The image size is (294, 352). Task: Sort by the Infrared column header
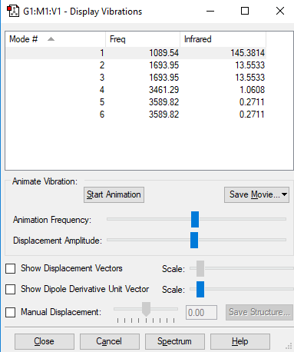tap(223, 39)
